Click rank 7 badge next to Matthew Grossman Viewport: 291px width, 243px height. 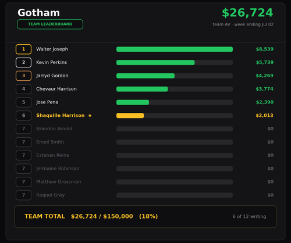[x=23, y=182]
